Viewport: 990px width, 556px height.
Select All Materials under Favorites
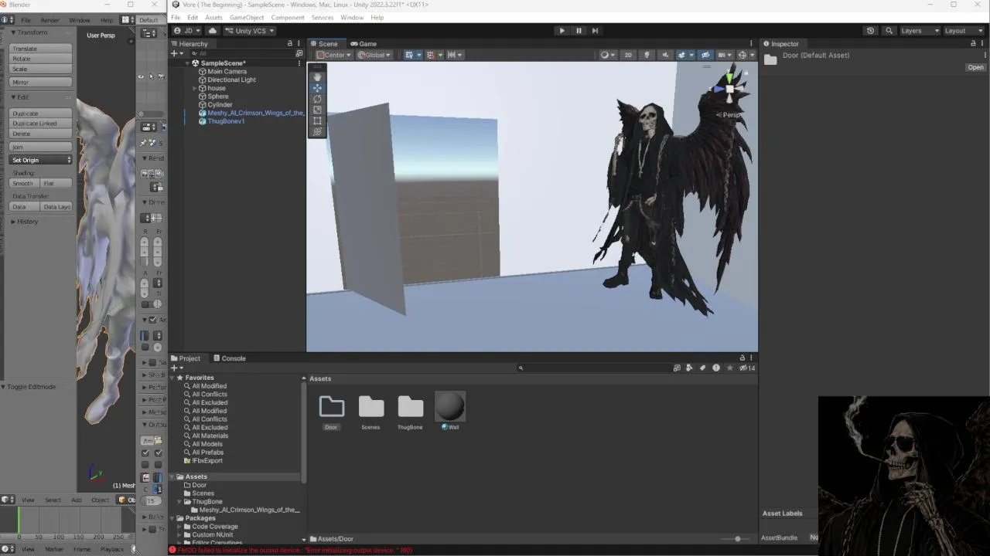(209, 436)
